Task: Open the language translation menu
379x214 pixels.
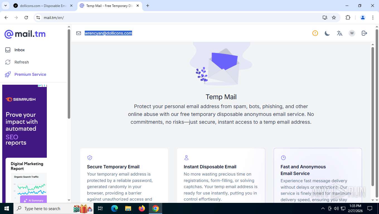Action: pos(339,33)
